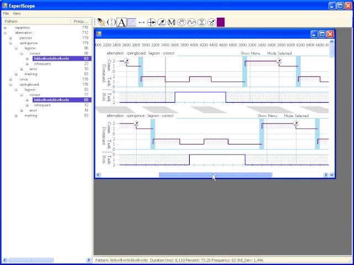Collapse lagoon with frequency 93
This screenshot has width=354, height=265.
click(16, 89)
